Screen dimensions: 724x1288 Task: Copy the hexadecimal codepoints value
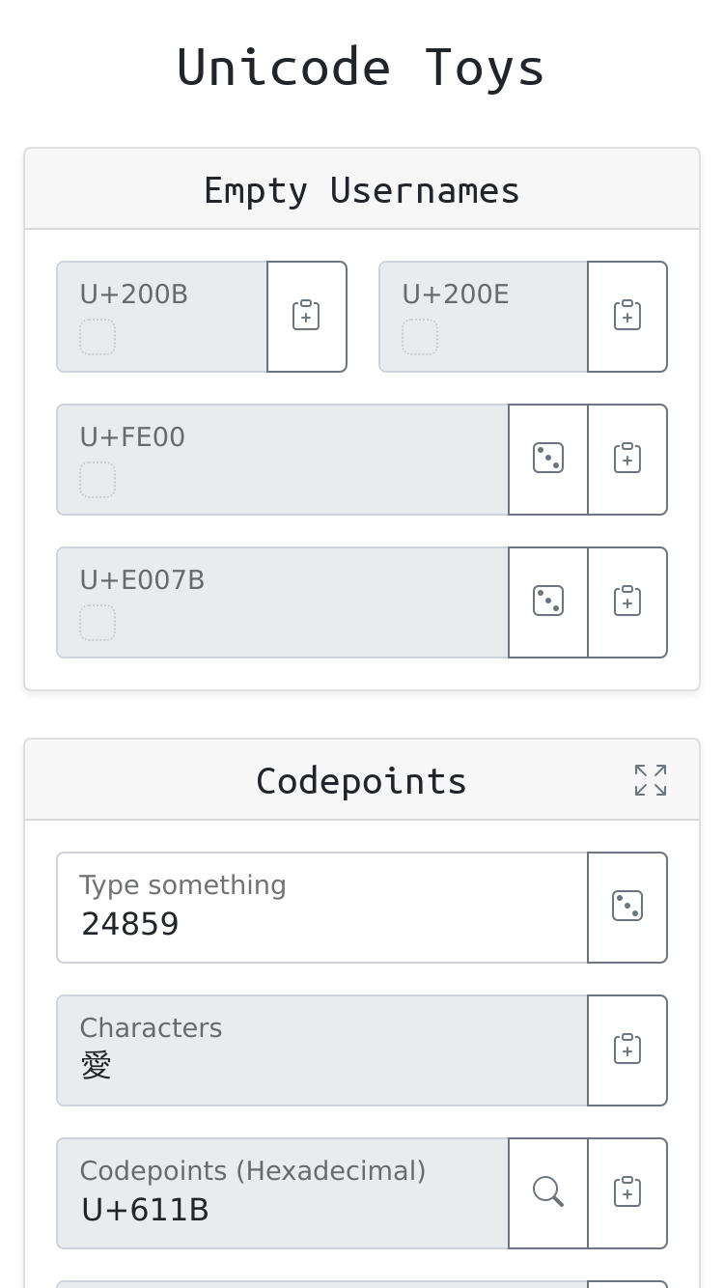point(627,1193)
